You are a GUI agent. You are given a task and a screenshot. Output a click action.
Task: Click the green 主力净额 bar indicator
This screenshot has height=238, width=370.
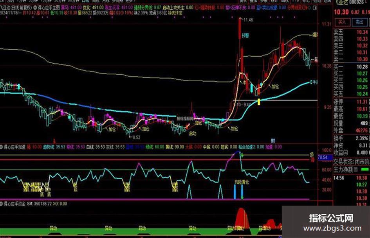[365, 169]
